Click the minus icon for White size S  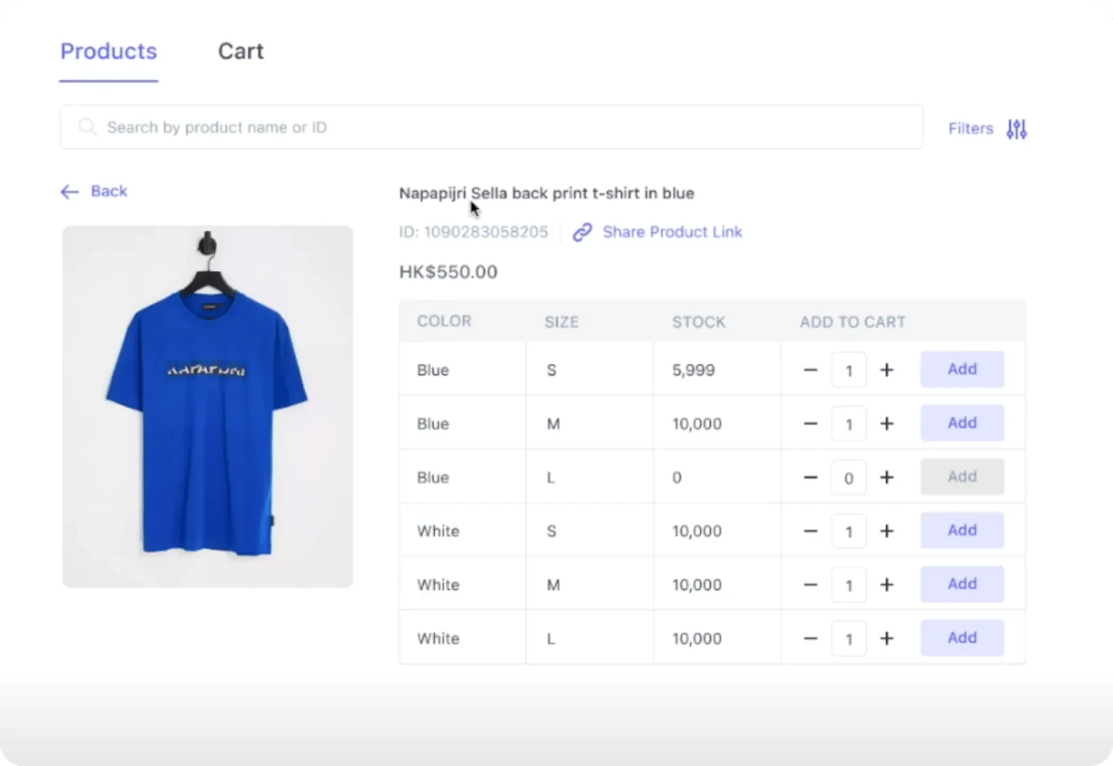[x=810, y=530]
